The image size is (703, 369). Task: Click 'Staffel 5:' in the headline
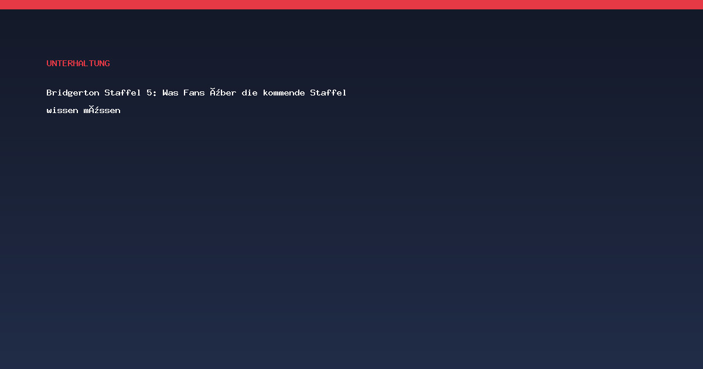tap(131, 93)
